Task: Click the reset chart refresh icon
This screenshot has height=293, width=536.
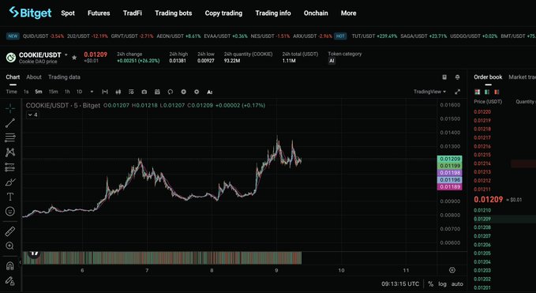Action: pyautogui.click(x=171, y=92)
